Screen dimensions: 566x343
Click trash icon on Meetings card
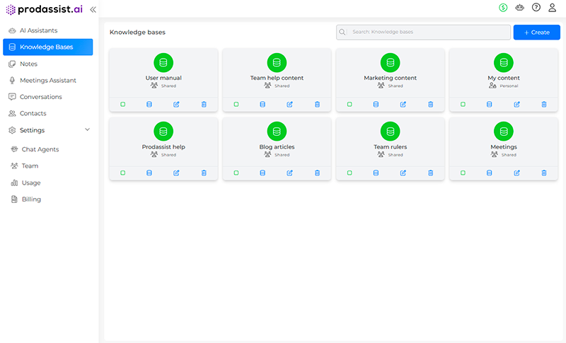click(x=544, y=173)
